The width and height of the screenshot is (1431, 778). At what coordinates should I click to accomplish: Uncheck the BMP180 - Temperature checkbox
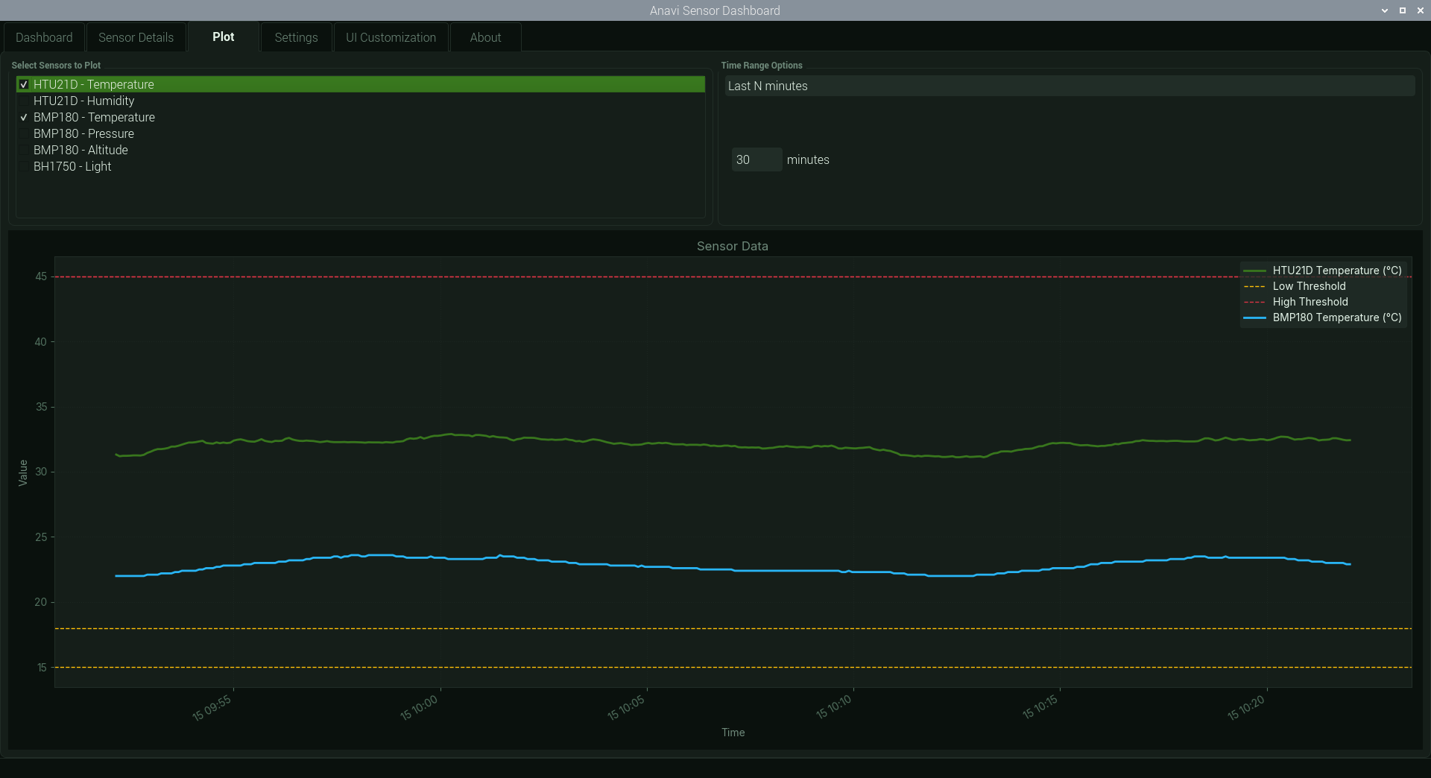24,118
